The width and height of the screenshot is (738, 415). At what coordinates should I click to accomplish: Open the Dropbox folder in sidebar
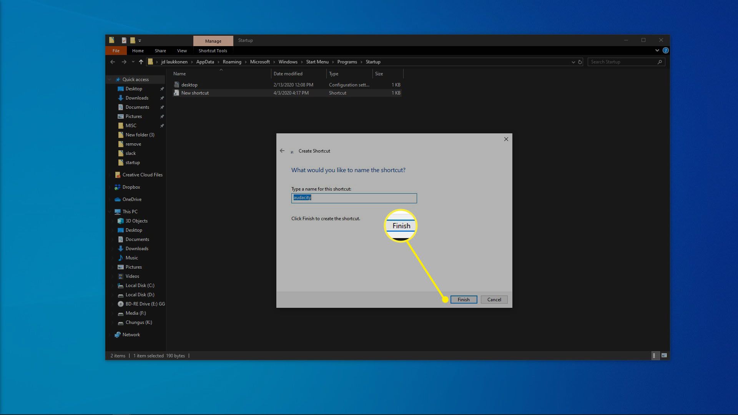(131, 186)
